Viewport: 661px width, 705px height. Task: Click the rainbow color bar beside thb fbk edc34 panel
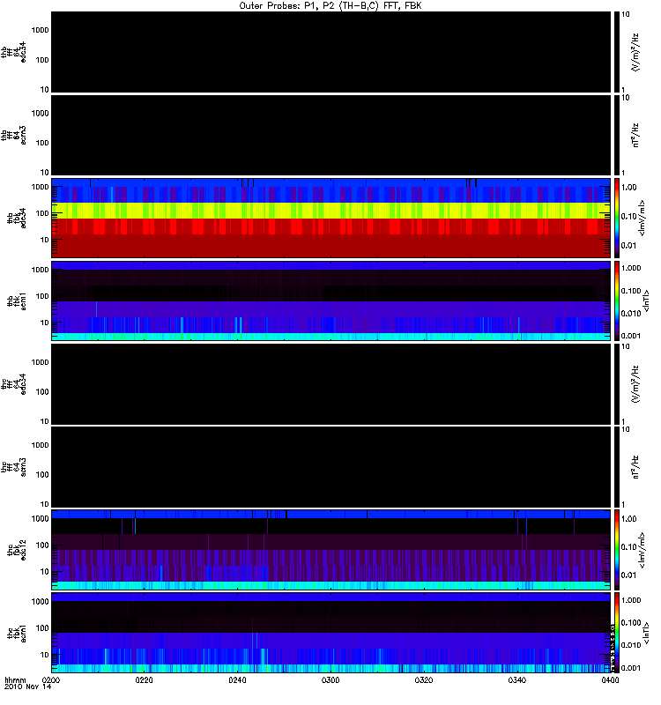pos(617,218)
